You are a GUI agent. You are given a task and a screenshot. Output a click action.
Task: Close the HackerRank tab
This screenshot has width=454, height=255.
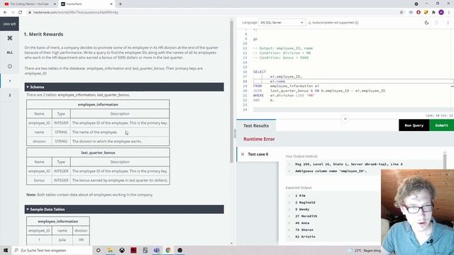click(111, 4)
